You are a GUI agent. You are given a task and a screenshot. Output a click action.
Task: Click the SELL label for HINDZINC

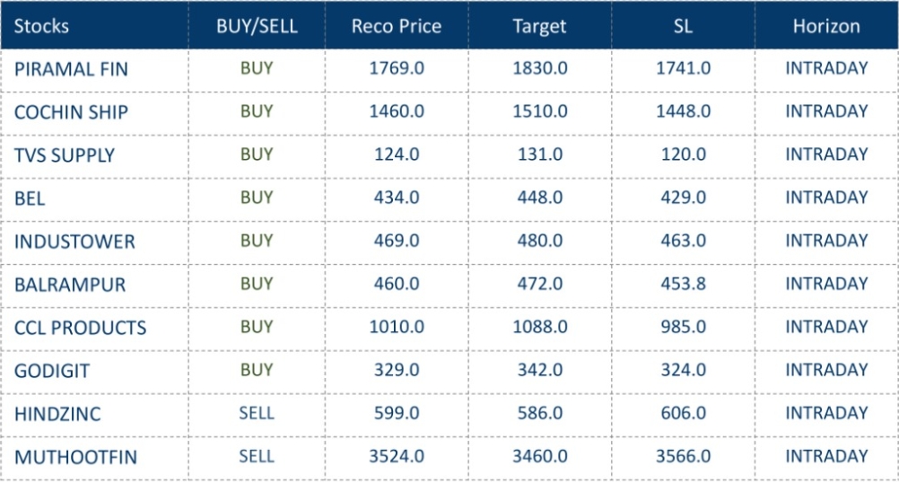pyautogui.click(x=257, y=413)
